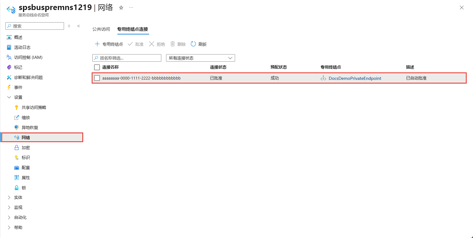Click the 标识 identity key icon
The height and width of the screenshot is (238, 473).
[x=17, y=158]
